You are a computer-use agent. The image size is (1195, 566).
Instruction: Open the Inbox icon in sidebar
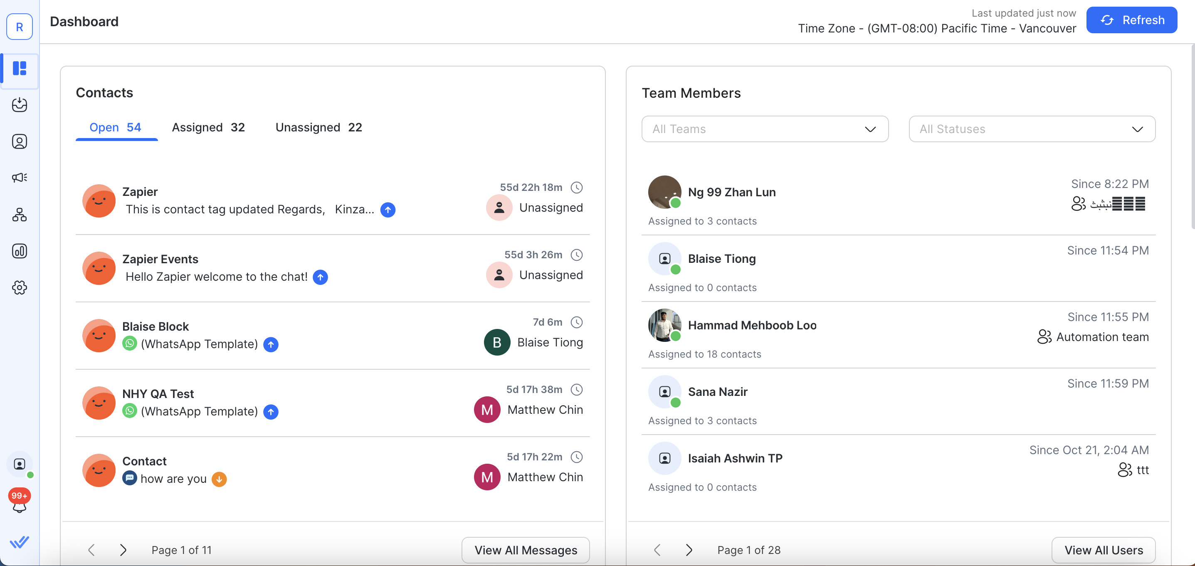click(x=20, y=105)
